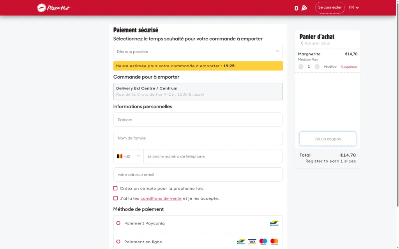Click the Delivery Bxl Centre store box

[198, 91]
